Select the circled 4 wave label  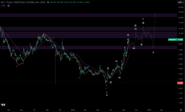pyautogui.click(x=141, y=45)
